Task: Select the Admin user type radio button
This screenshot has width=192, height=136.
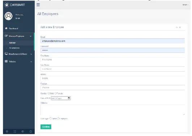Action: (x=51, y=118)
